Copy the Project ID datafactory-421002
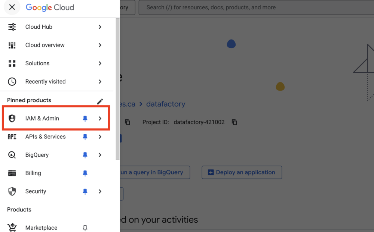This screenshot has width=374, height=232. click(234, 122)
